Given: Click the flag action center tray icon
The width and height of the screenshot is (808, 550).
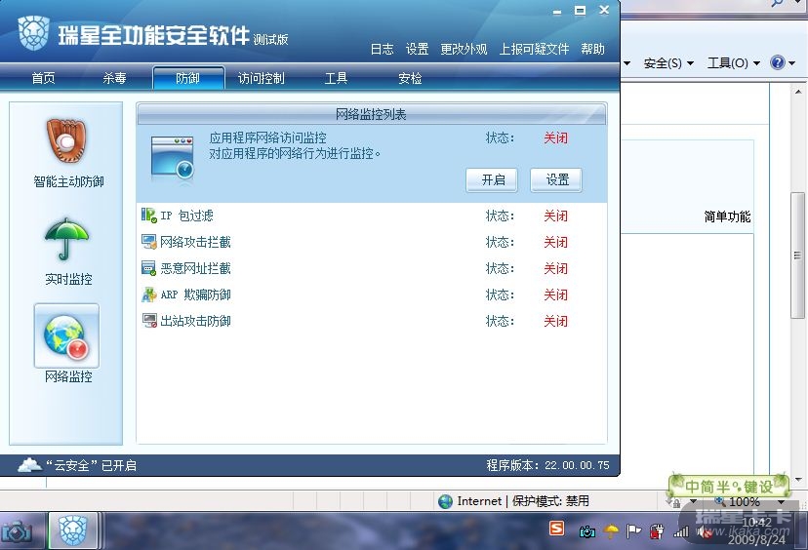Looking at the screenshot, I should pyautogui.click(x=634, y=530).
